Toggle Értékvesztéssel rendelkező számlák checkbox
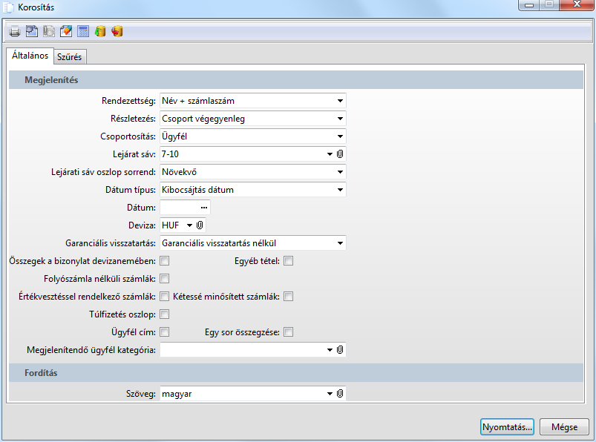The height and width of the screenshot is (442, 596). (x=164, y=297)
